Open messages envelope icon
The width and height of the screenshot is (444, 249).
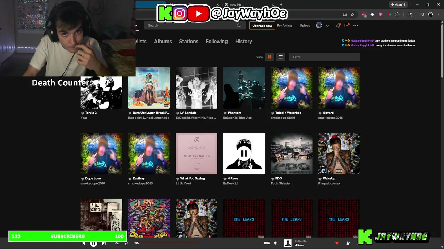coord(347,26)
